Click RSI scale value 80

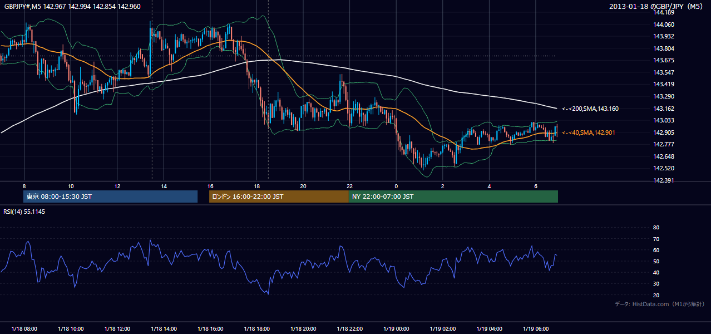point(656,228)
